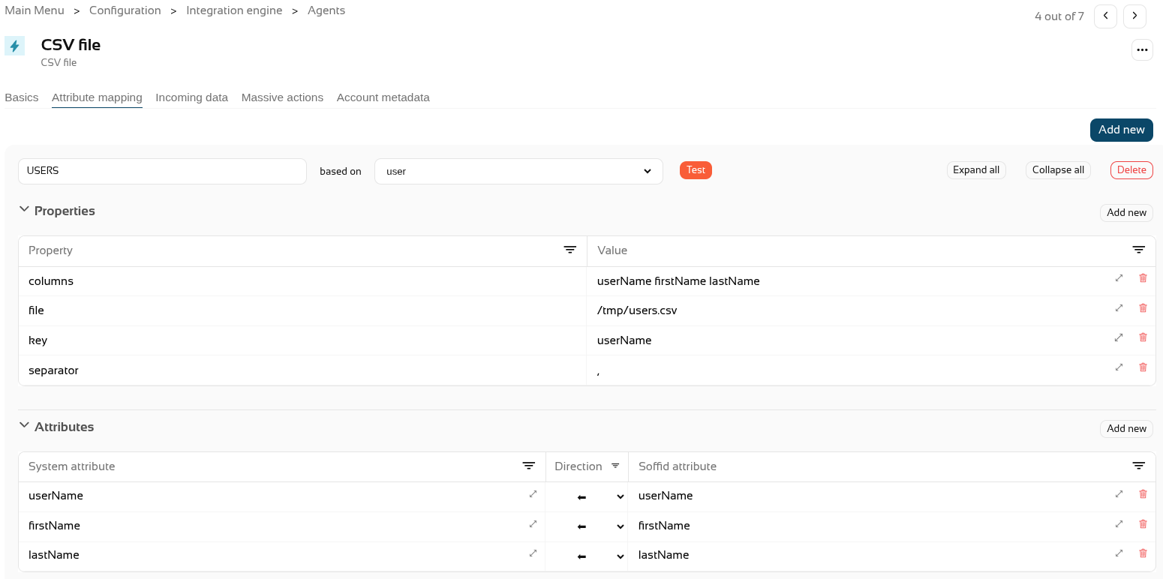This screenshot has height=579, width=1163.
Task: Expand the separator property value editor
Action: [x=1119, y=367]
